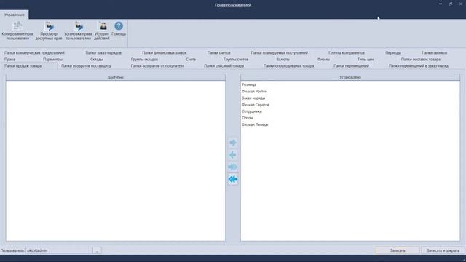This screenshot has height=262, width=466.
Task: Move selected item left with single arrow
Action: click(x=233, y=155)
